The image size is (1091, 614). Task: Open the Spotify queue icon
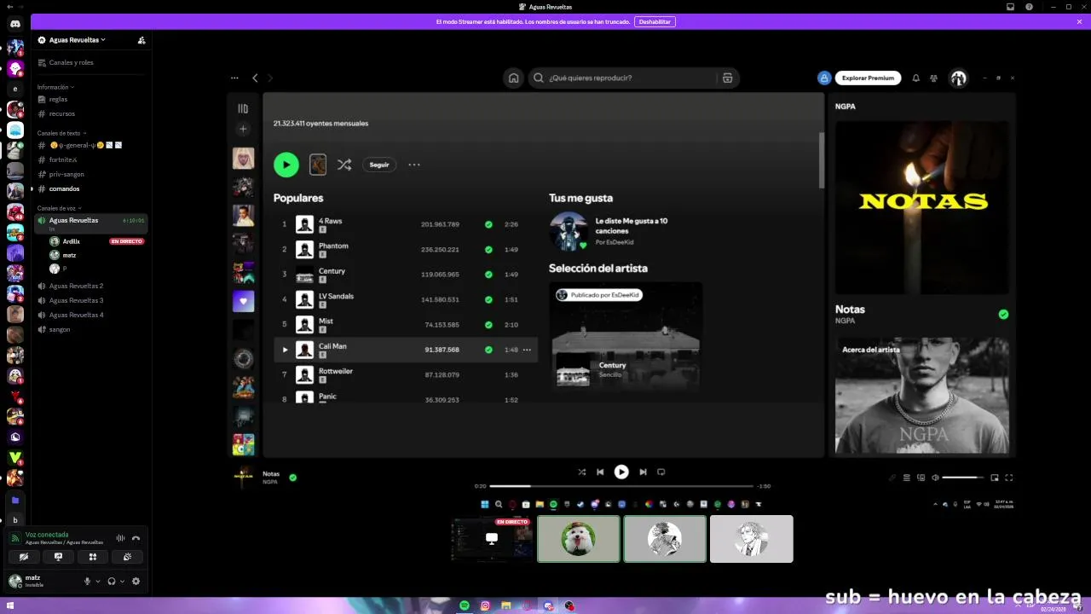point(907,478)
